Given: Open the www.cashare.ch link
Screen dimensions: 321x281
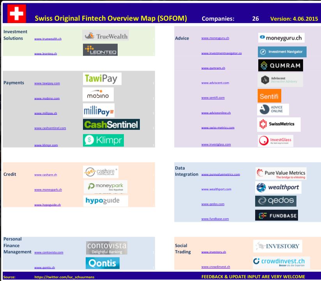Looking at the screenshot, I should click(46, 175).
